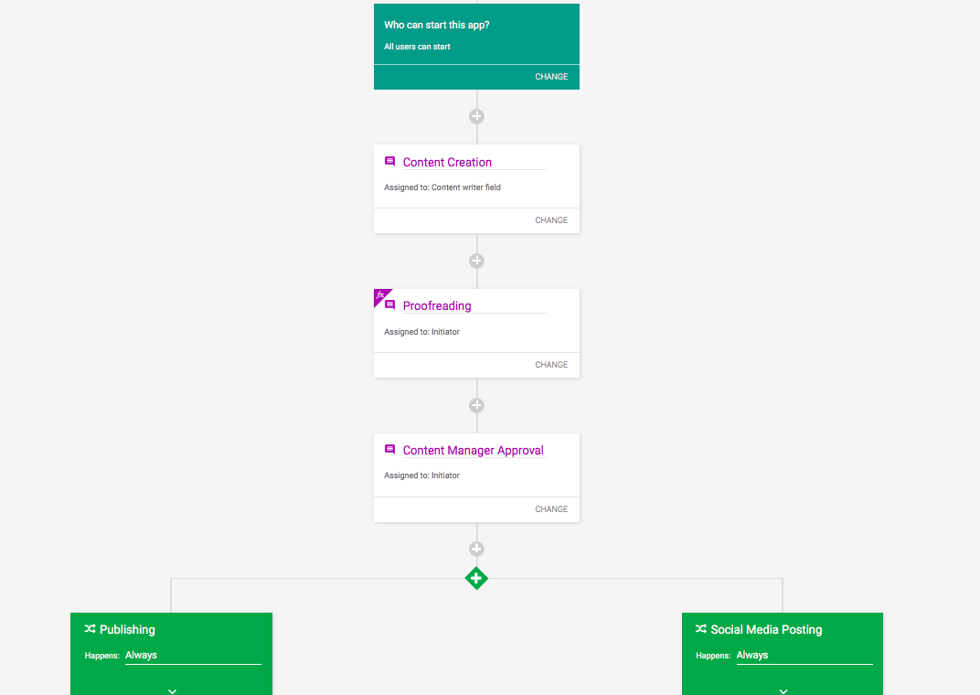
Task: Edit Proofreading step title
Action: (x=474, y=306)
